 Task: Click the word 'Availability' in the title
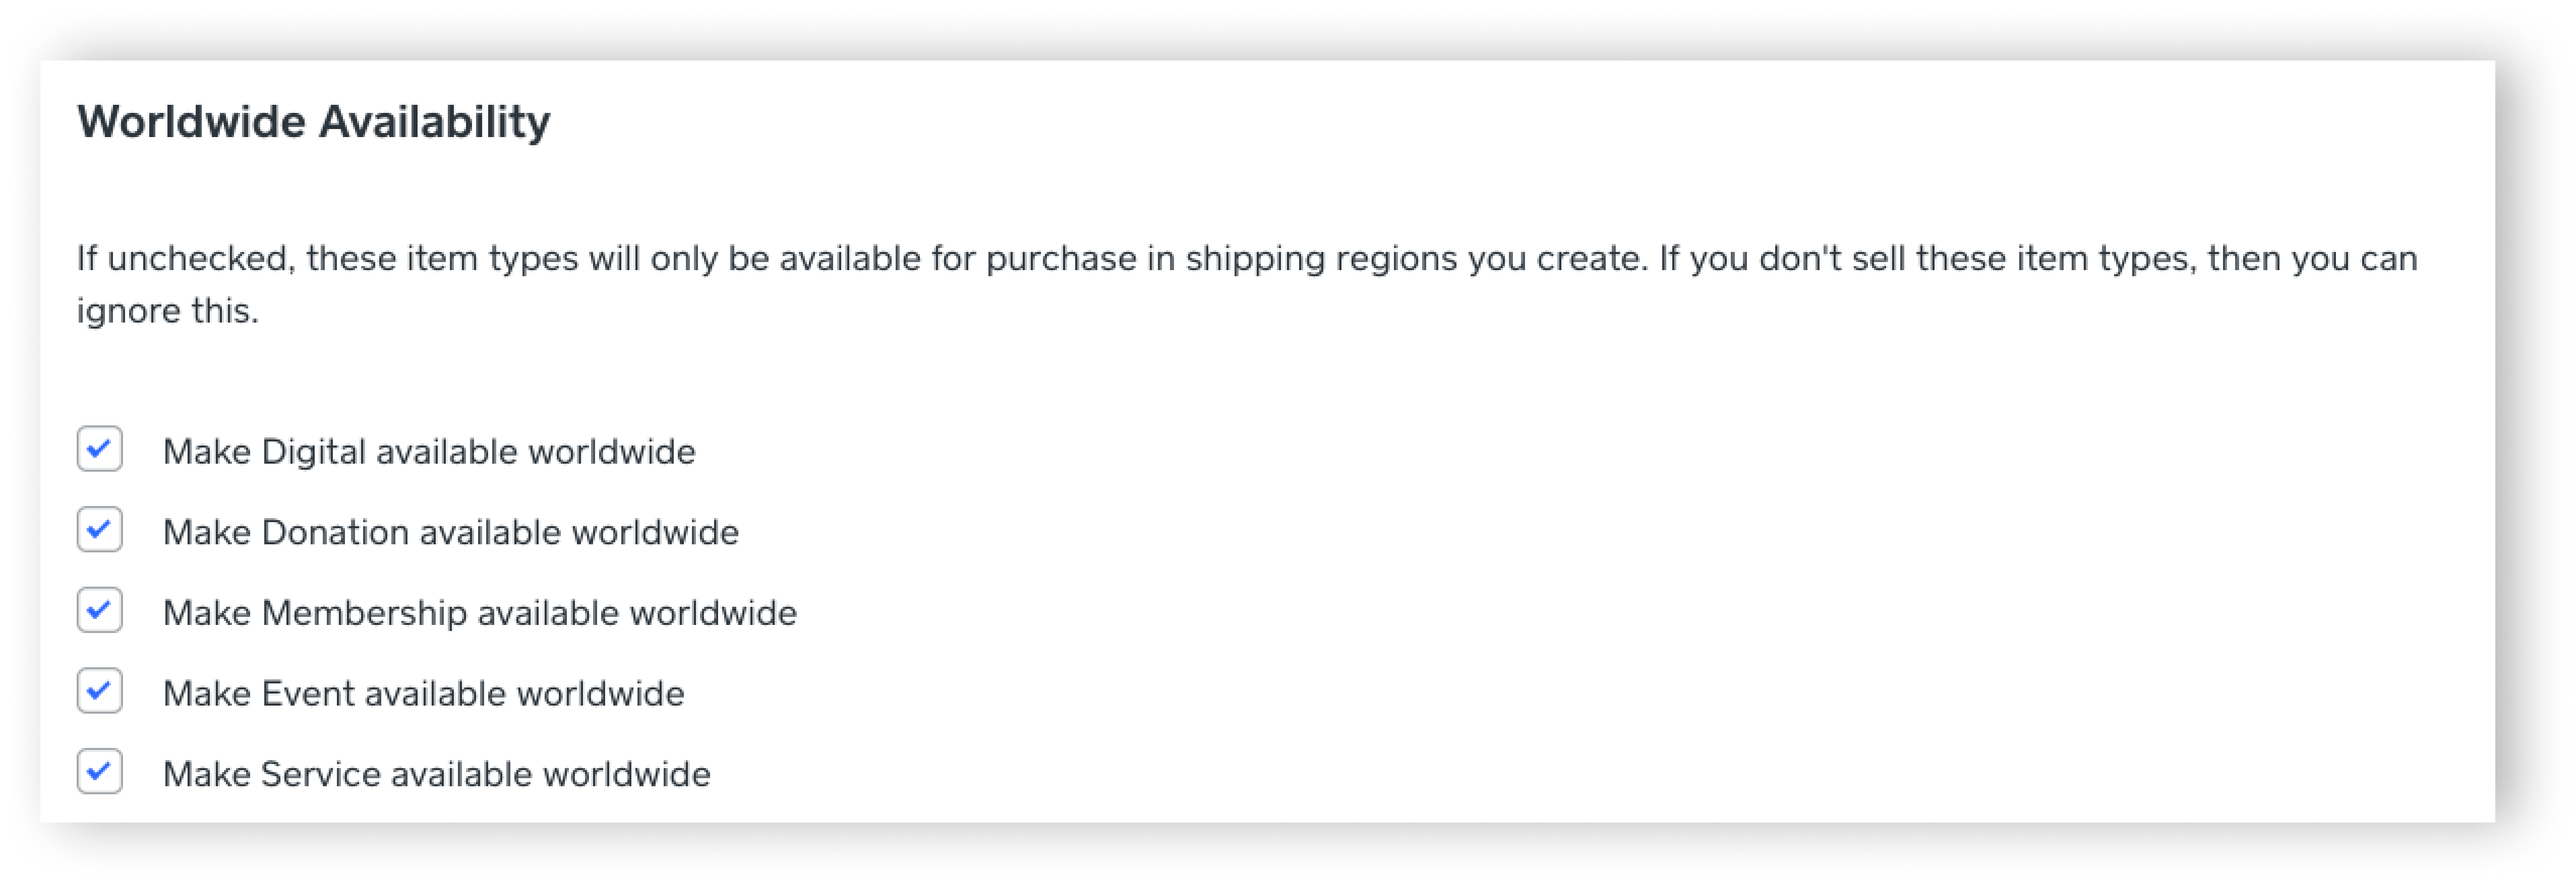[x=435, y=123]
